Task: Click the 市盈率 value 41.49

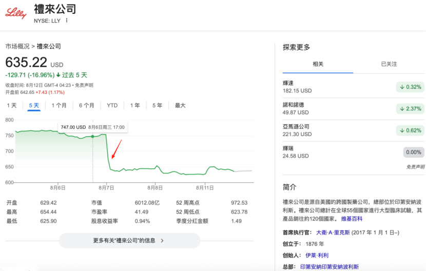Action: click(x=142, y=212)
